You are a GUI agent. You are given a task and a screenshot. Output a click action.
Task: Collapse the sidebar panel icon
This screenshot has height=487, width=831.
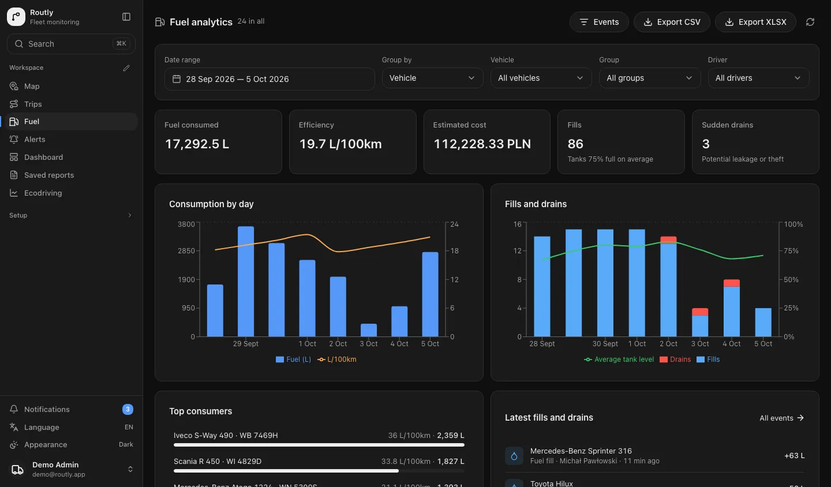126,17
